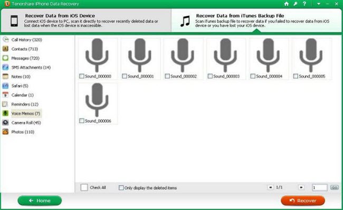The height and width of the screenshot is (210, 343).
Task: Tick the Sound_000006 checkbox
Action: pos(82,121)
